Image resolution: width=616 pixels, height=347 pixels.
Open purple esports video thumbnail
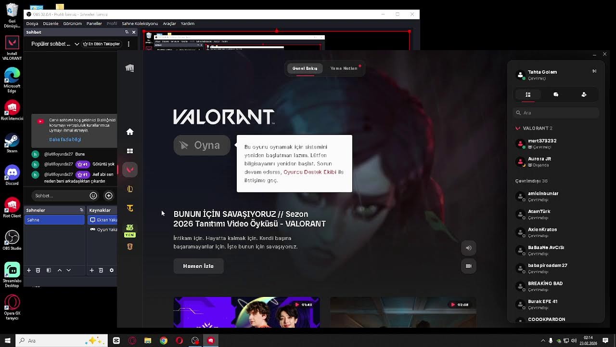pos(246,312)
